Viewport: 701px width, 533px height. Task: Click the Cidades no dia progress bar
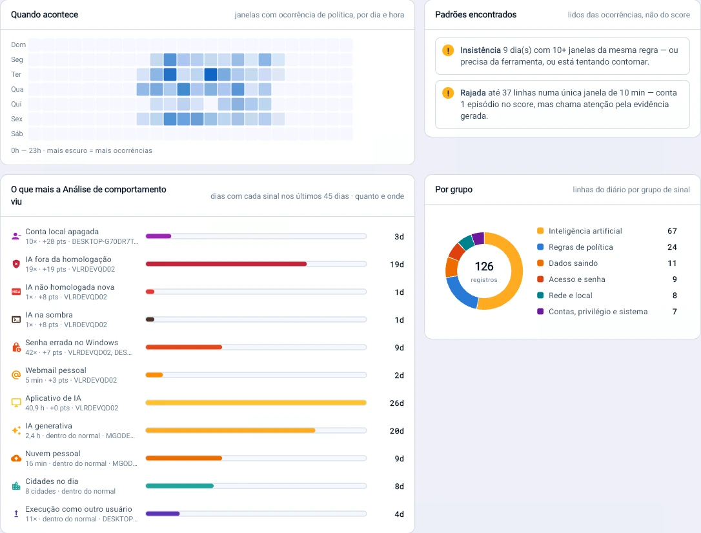click(x=256, y=486)
